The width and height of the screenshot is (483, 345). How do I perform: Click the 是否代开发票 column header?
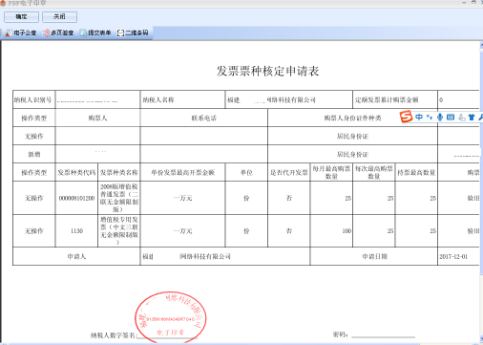pos(289,172)
